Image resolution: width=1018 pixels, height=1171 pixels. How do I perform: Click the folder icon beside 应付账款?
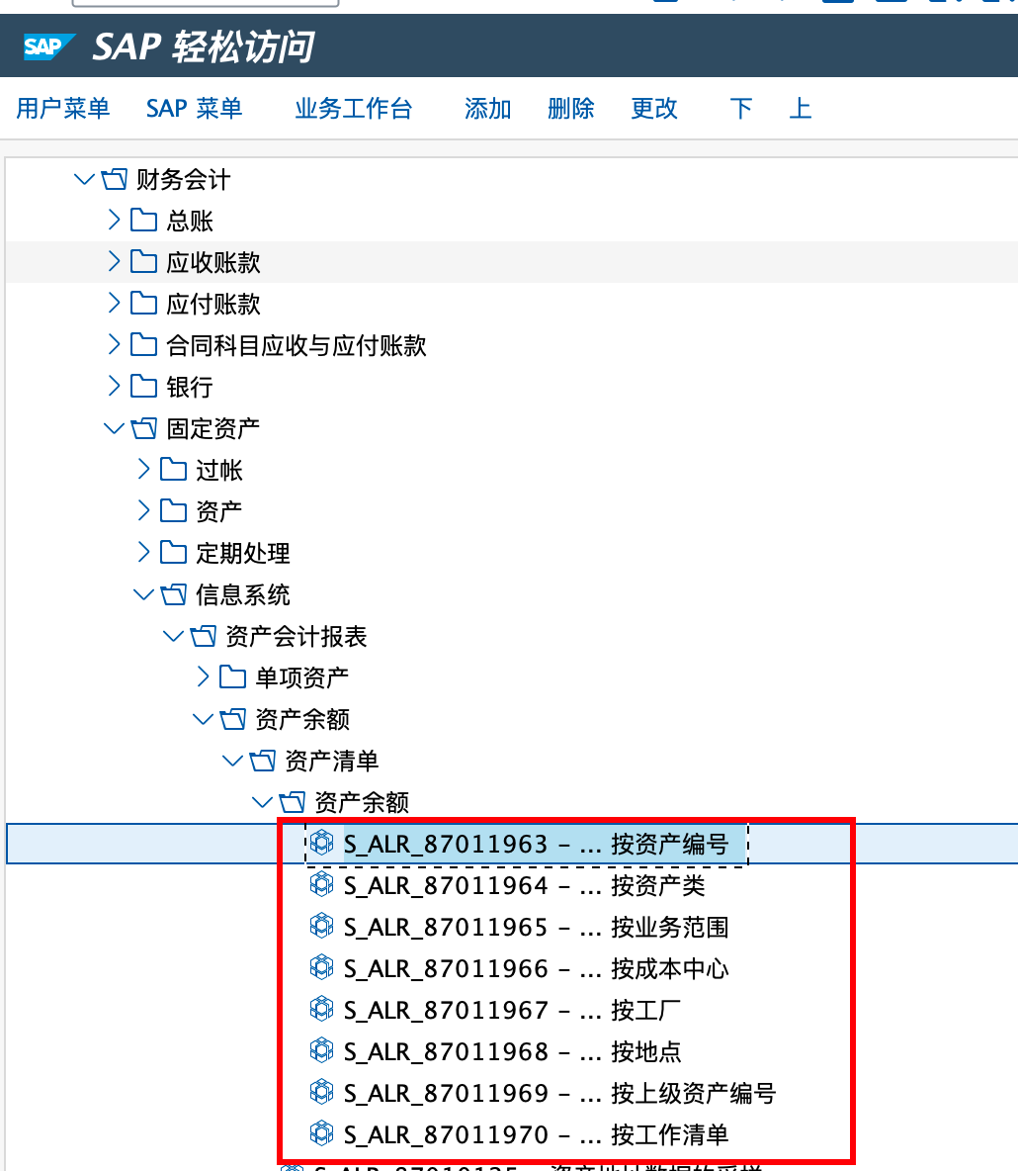143,304
